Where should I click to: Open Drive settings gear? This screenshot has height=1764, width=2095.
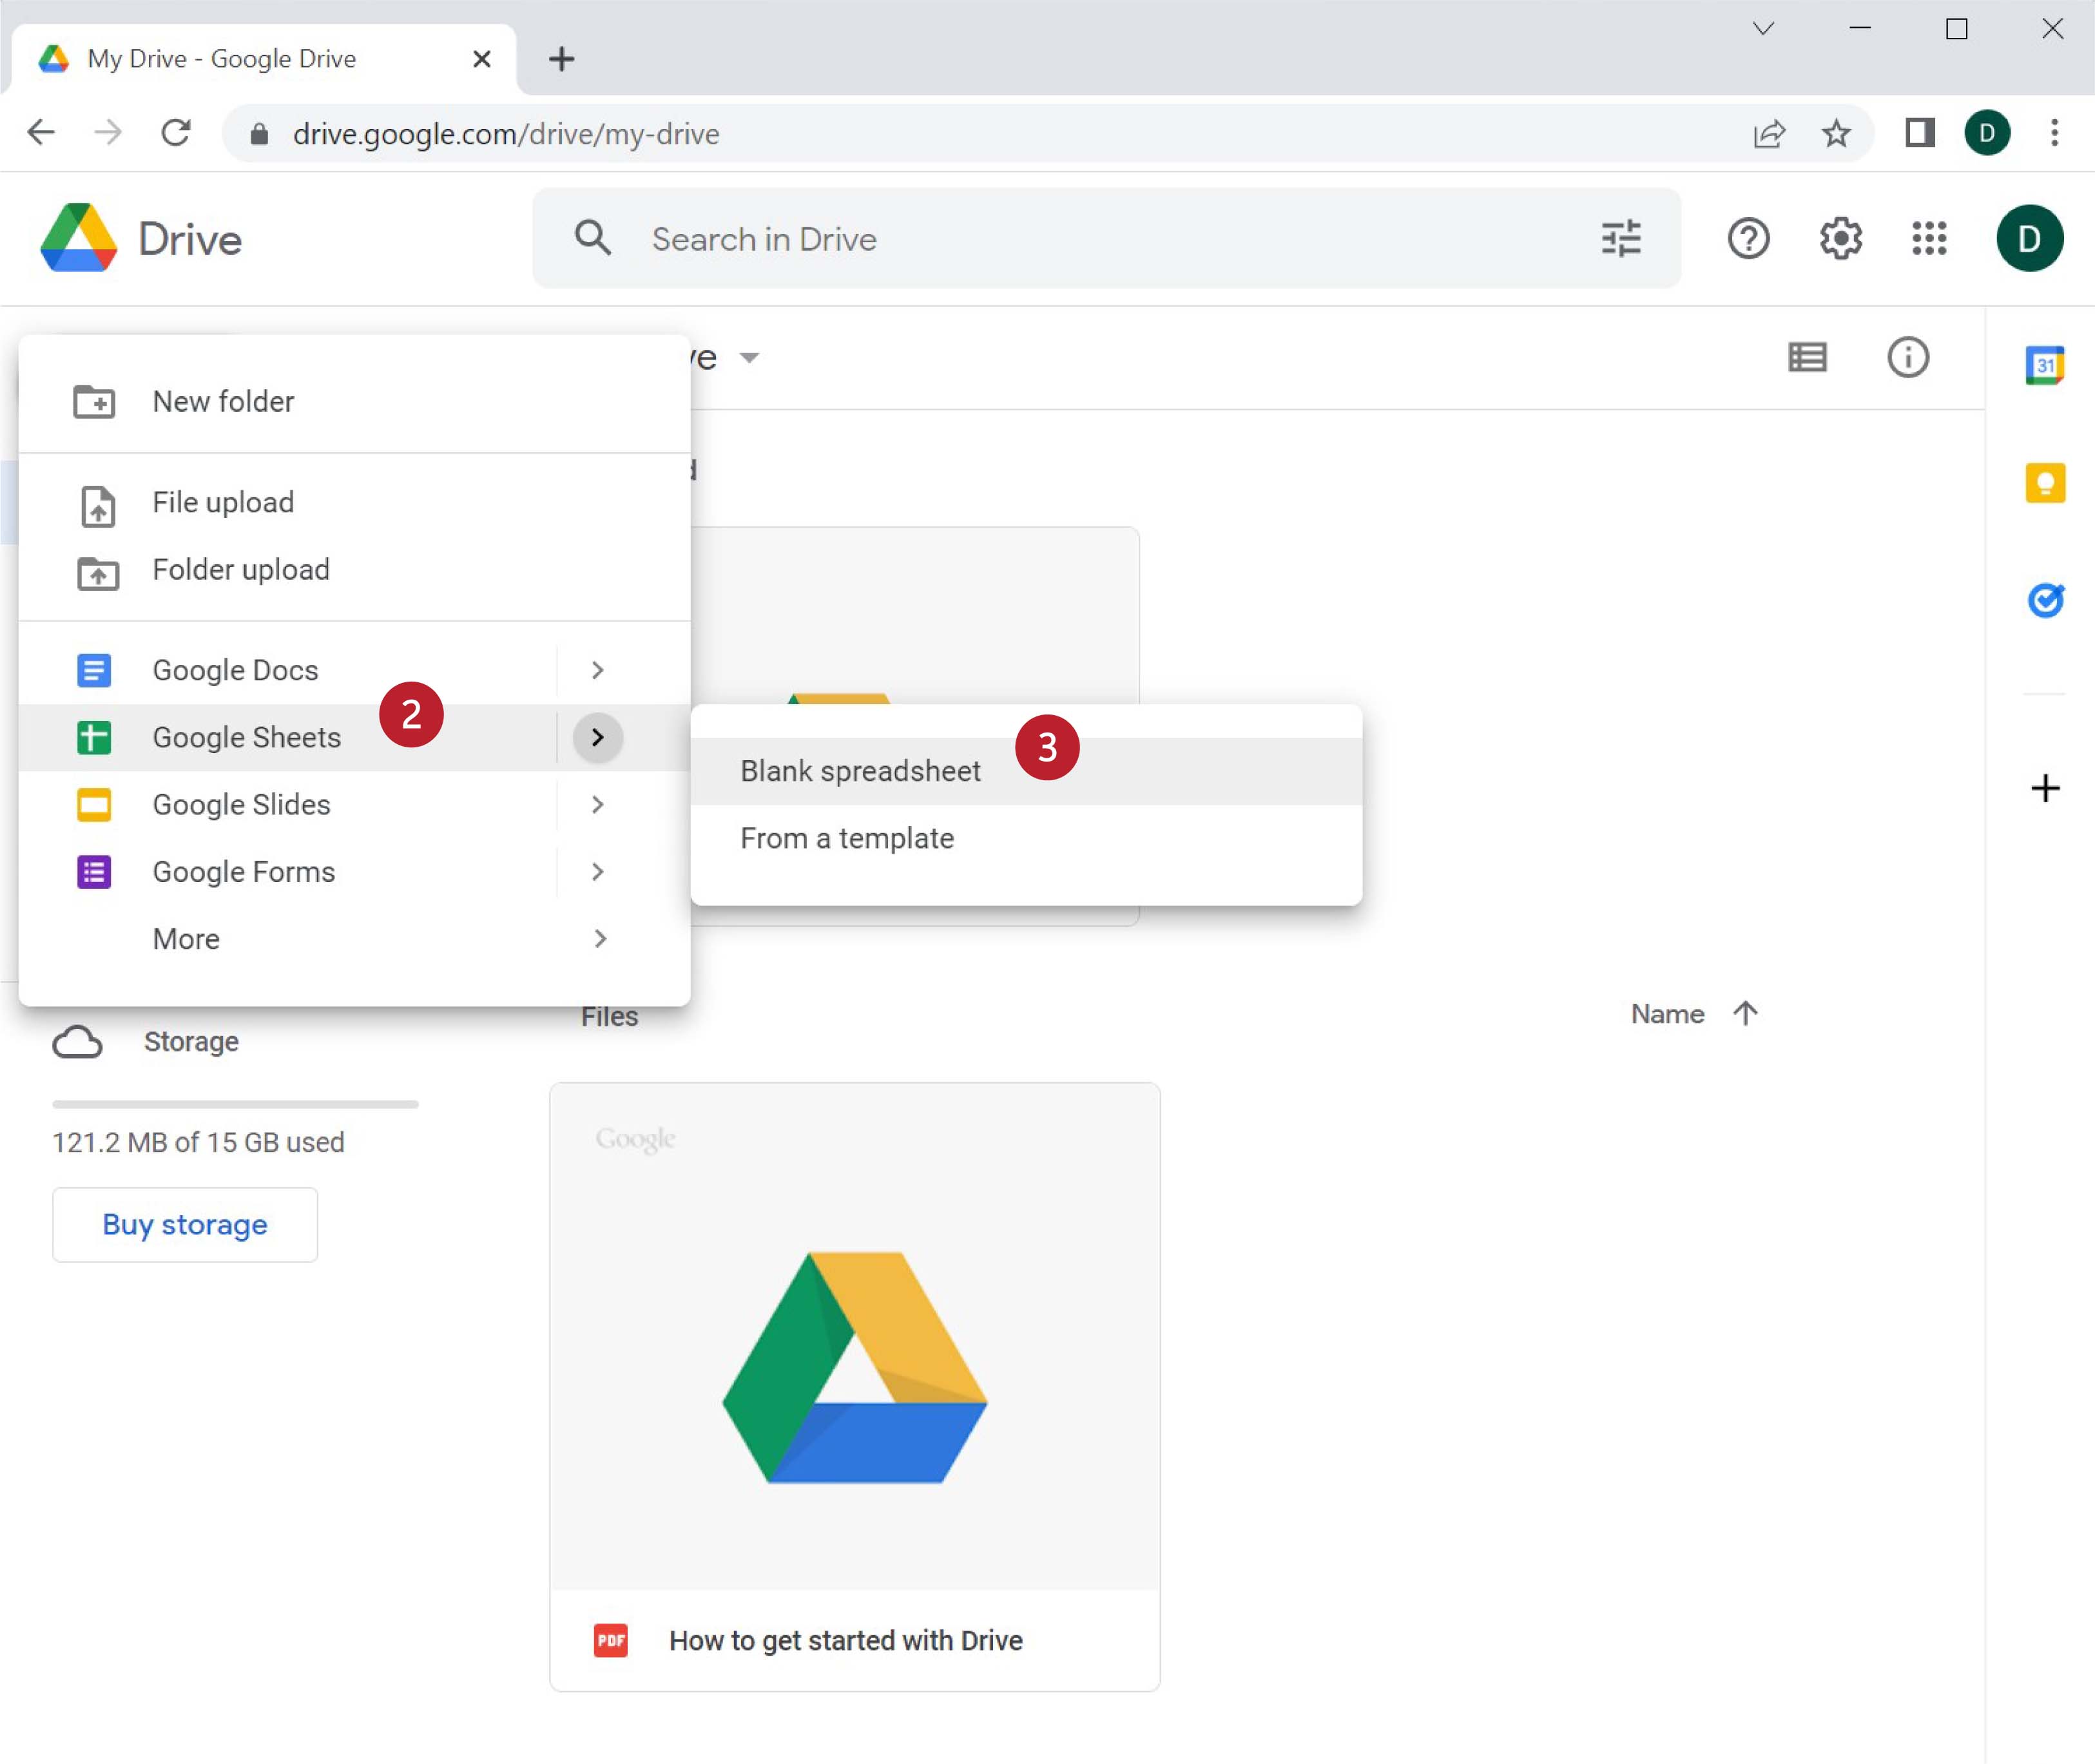tap(1840, 239)
